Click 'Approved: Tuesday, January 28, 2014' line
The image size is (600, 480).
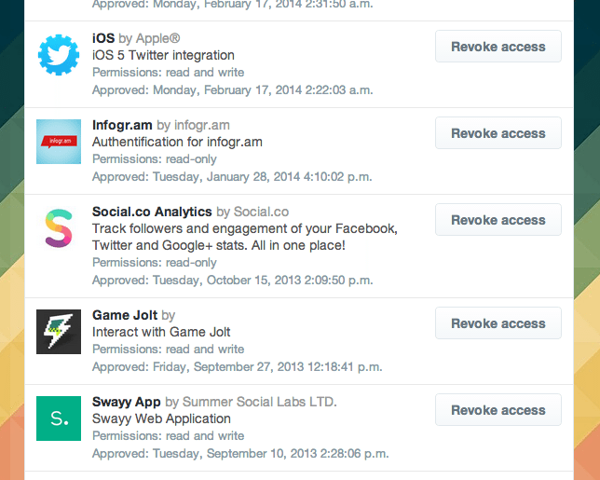point(232,177)
